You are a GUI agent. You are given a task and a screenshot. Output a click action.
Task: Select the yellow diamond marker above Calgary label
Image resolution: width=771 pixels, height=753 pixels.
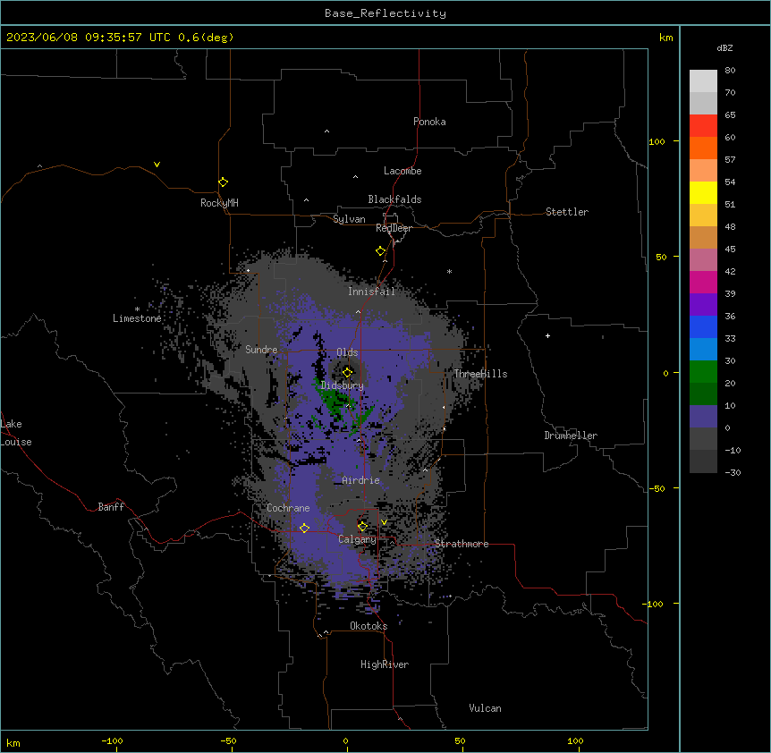click(x=362, y=527)
